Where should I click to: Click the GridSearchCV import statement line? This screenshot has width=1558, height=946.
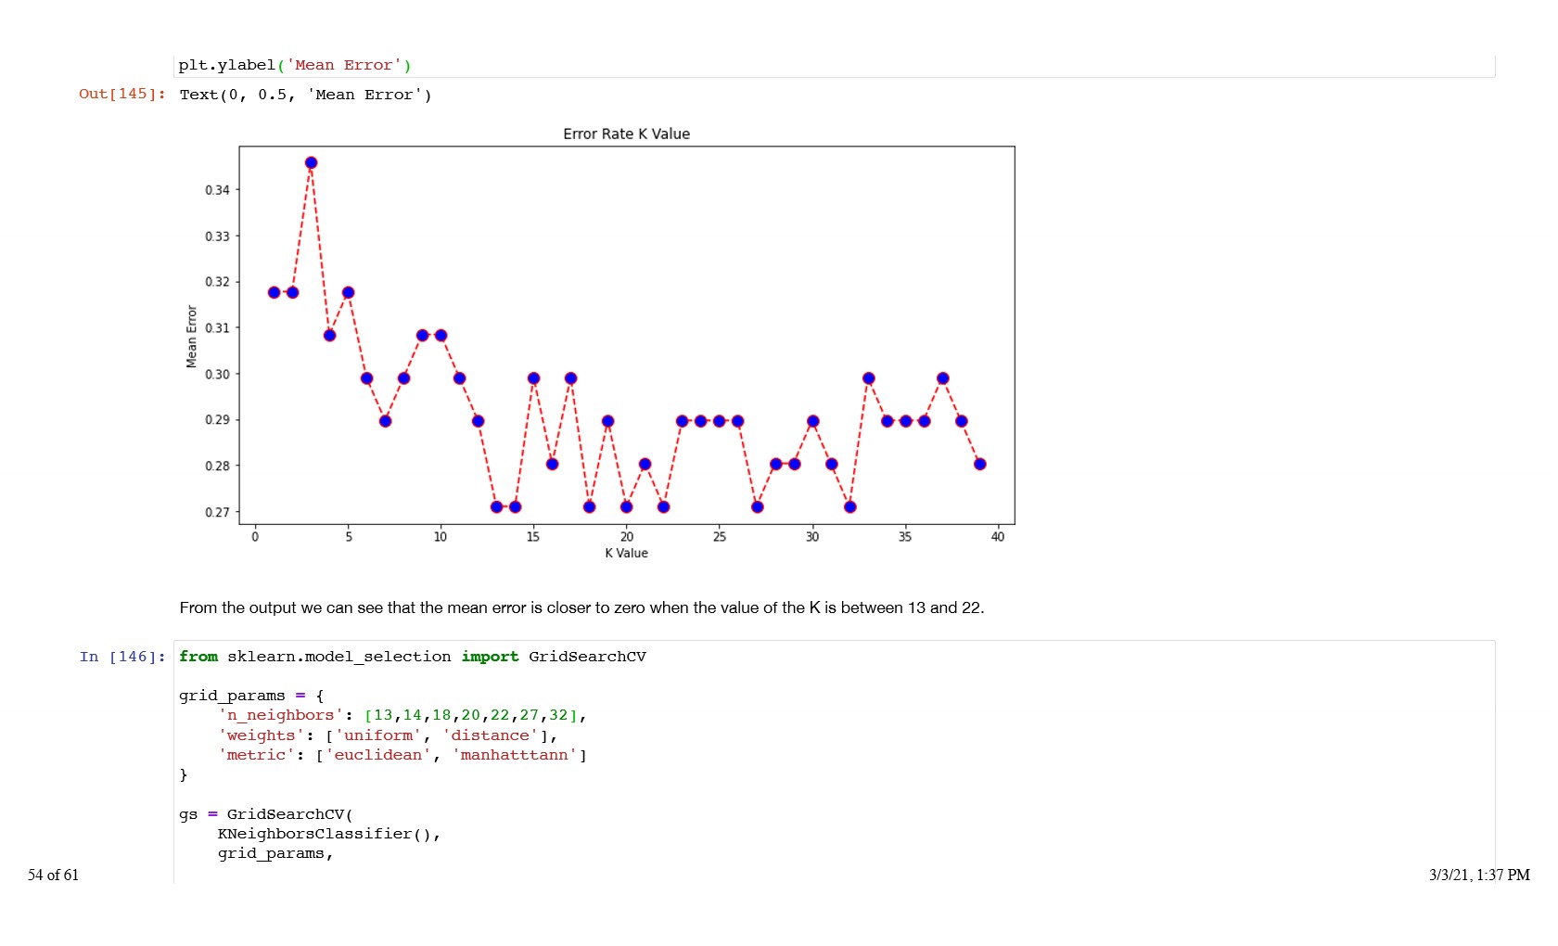pos(412,657)
